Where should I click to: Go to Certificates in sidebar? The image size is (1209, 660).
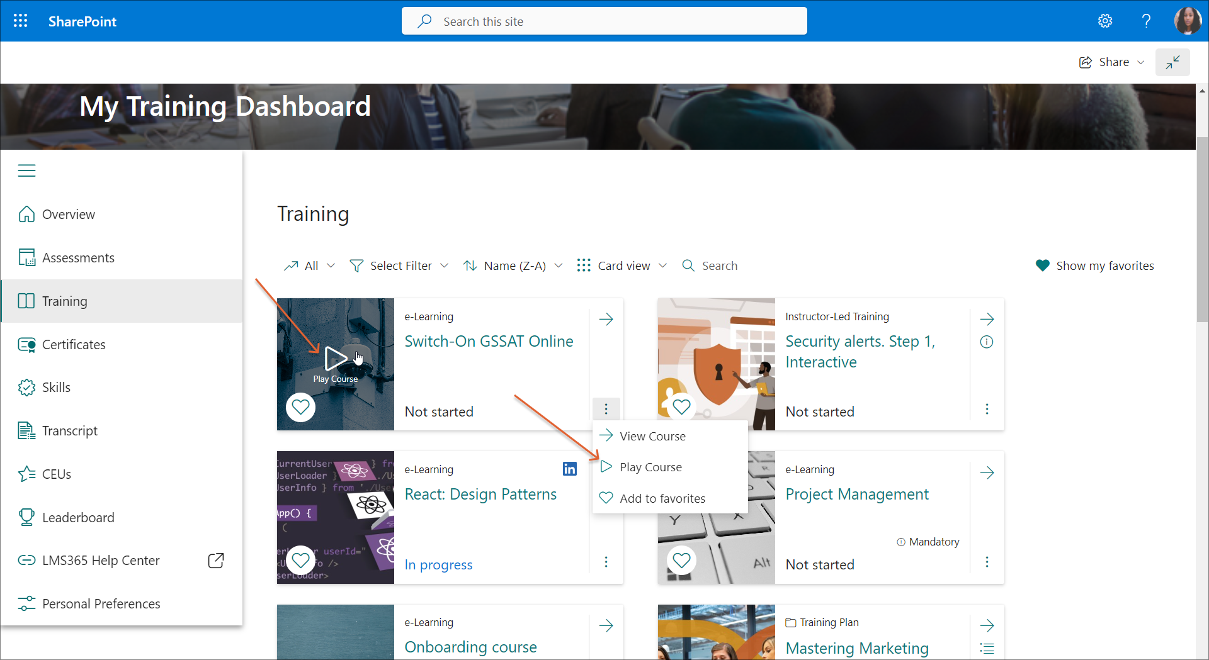point(74,344)
